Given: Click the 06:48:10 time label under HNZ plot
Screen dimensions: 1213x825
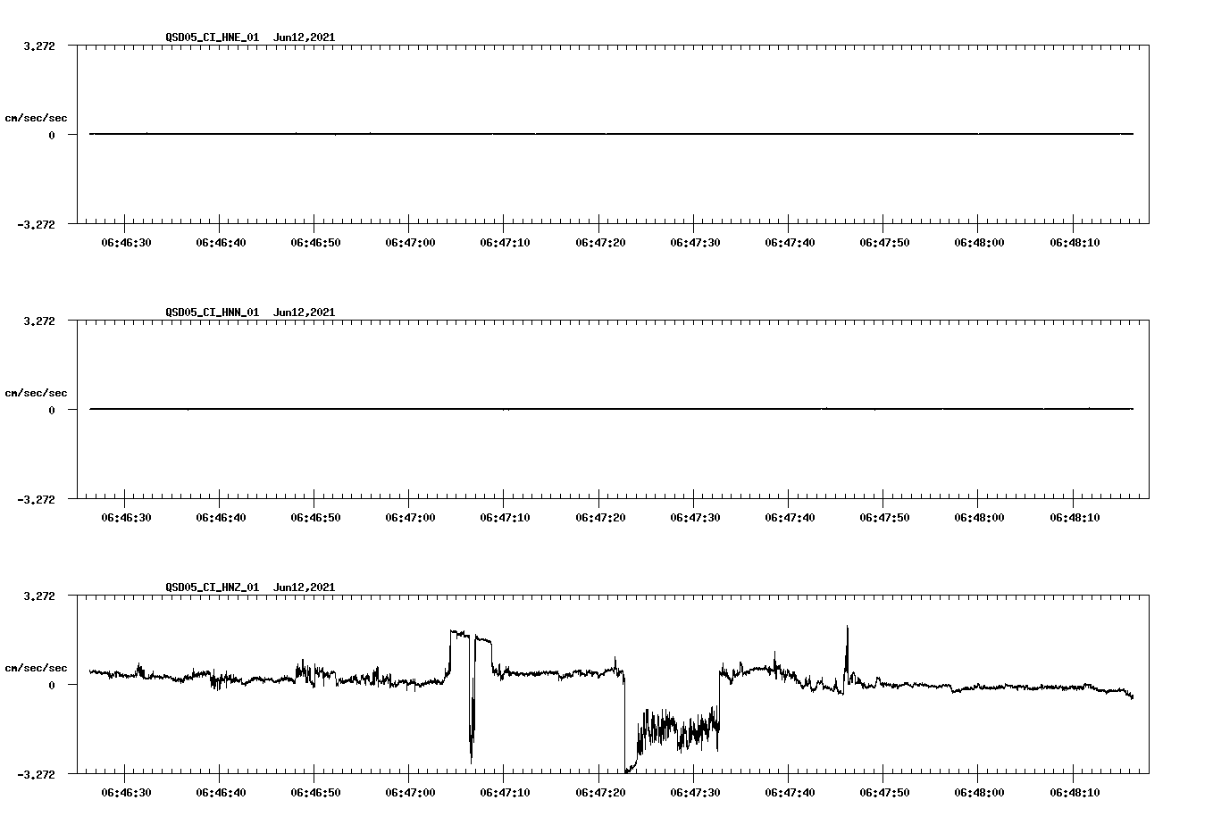Looking at the screenshot, I should point(1075,793).
